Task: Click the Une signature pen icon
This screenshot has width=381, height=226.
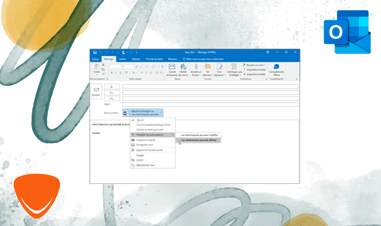Action: [x=220, y=67]
